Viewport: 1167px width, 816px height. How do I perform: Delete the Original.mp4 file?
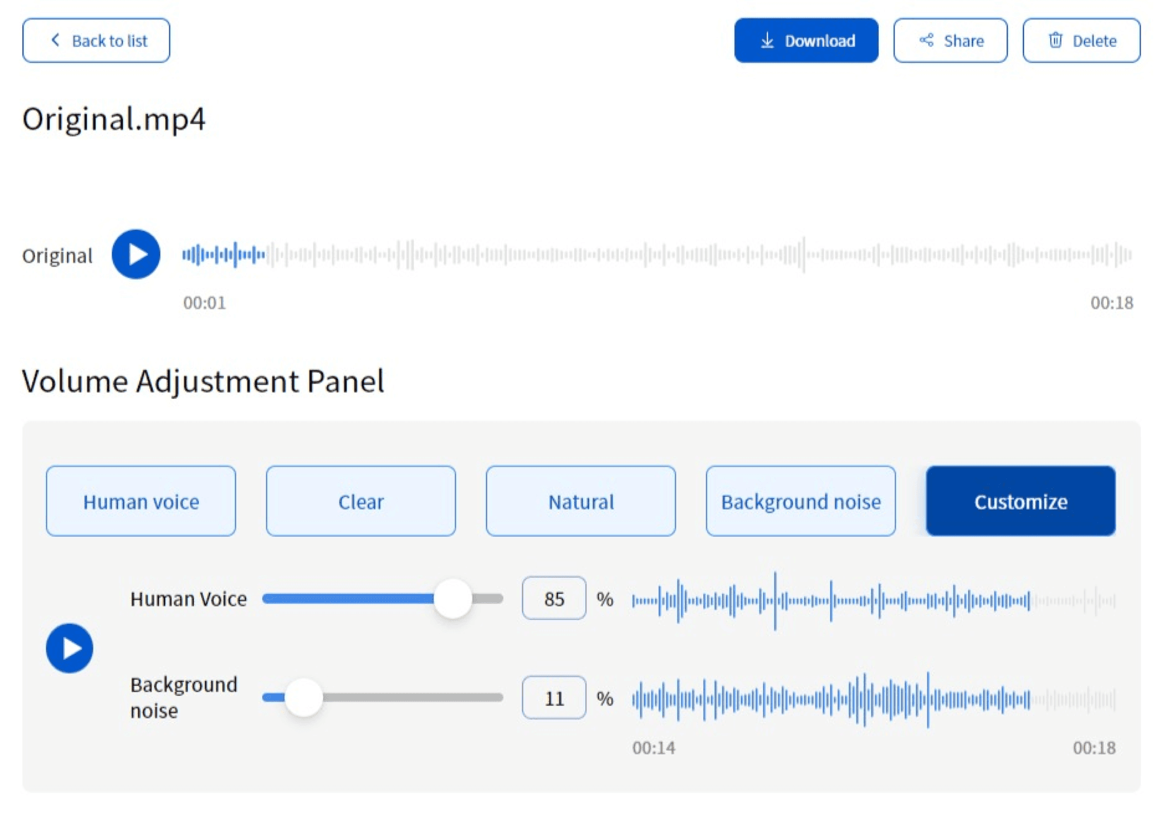coord(1081,40)
